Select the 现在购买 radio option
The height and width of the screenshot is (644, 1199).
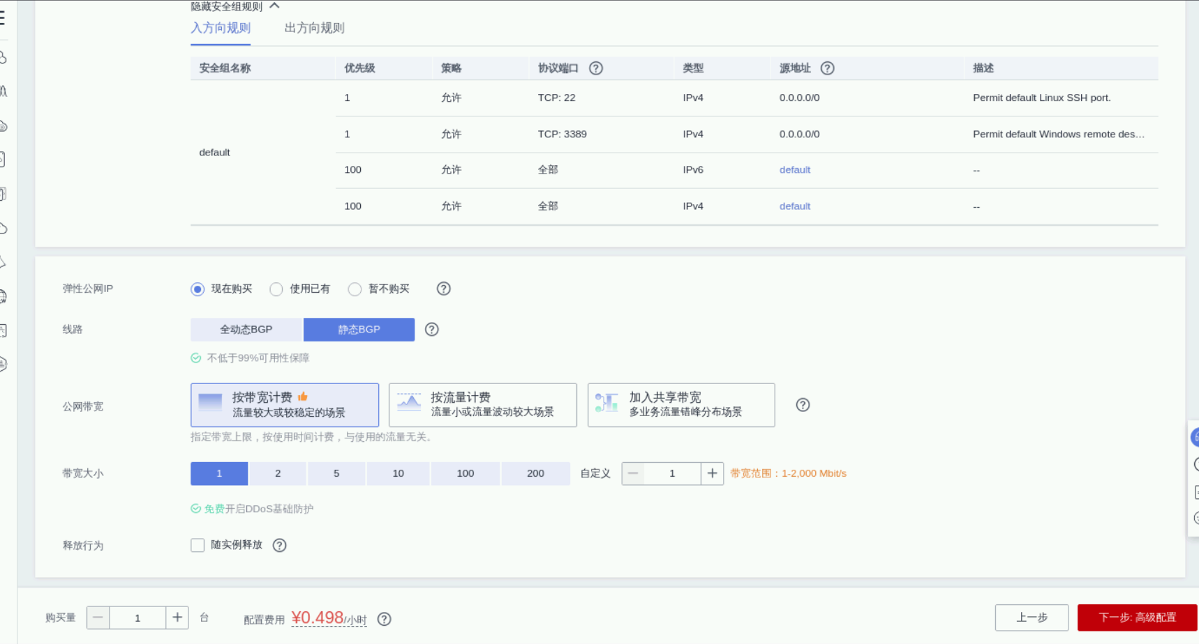click(x=198, y=289)
